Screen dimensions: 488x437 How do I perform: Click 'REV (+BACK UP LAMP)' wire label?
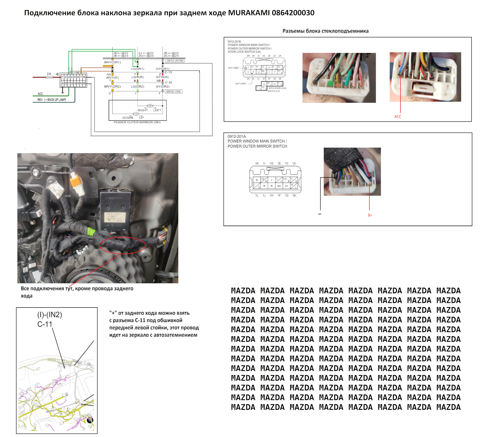tap(52, 100)
